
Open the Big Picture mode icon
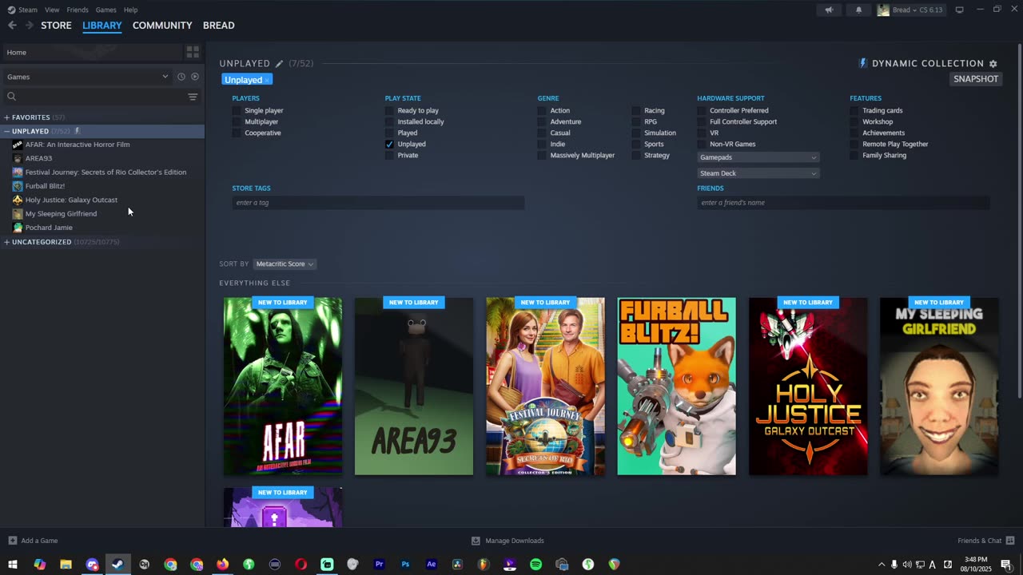(x=959, y=10)
